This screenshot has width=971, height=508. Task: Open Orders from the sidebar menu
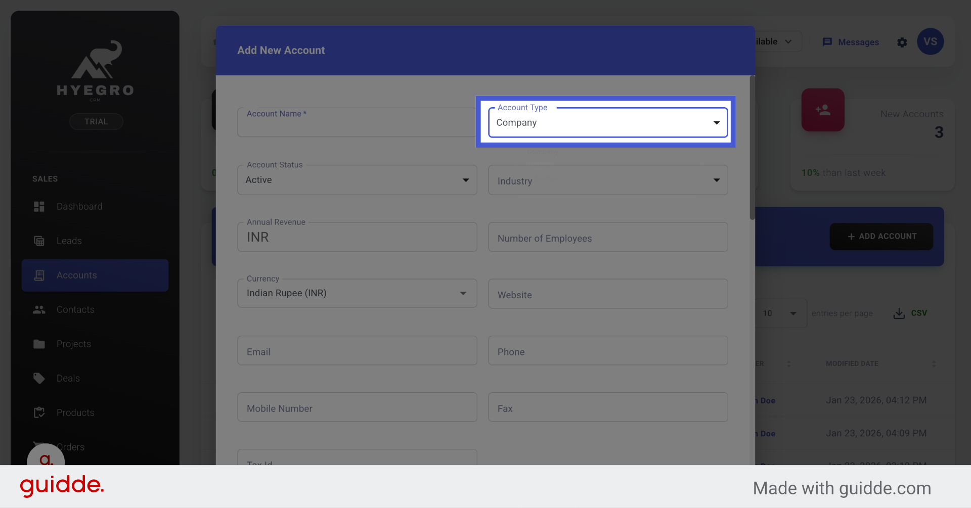click(70, 447)
